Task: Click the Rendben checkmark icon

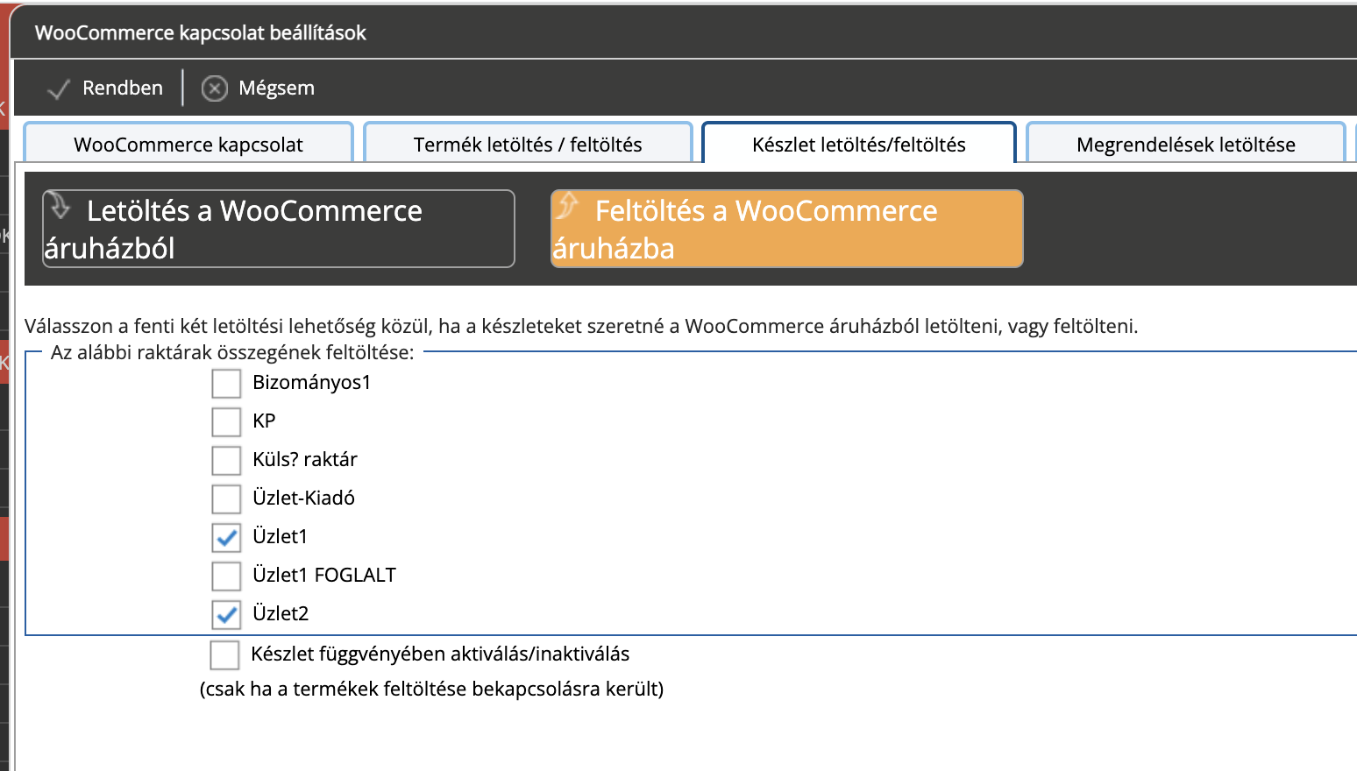Action: click(x=58, y=88)
